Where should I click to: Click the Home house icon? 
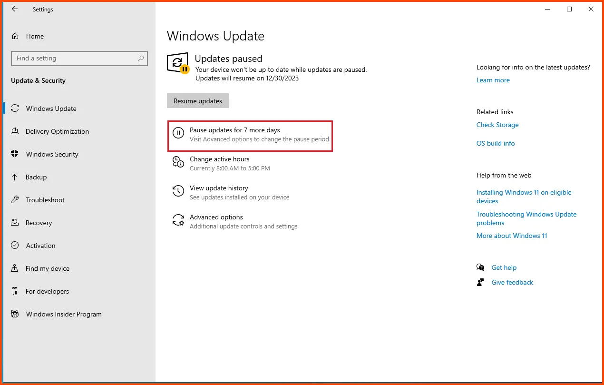pos(15,36)
